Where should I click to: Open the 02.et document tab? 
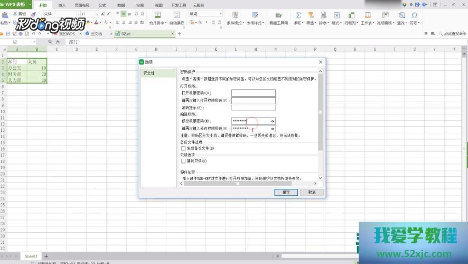click(126, 33)
